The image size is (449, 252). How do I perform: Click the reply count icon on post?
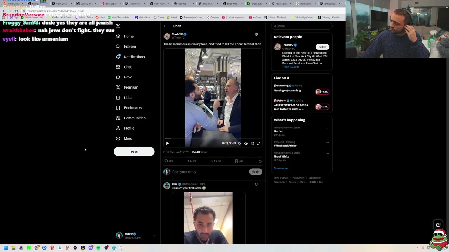pyautogui.click(x=166, y=161)
